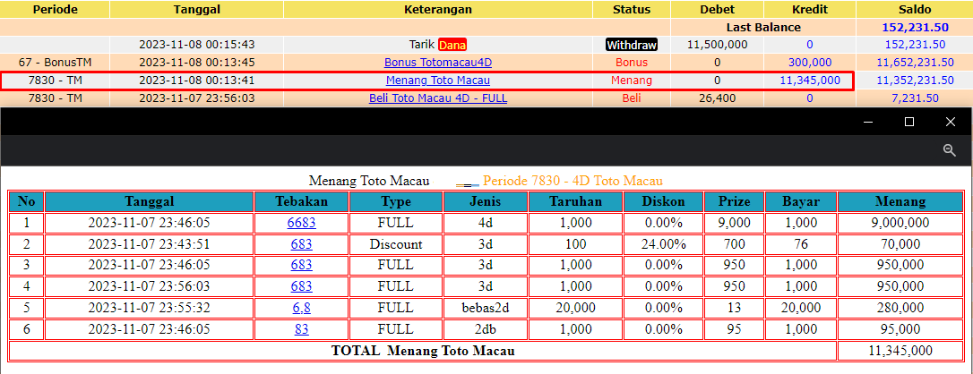Select the 7,231.50 saldo value
973x374 pixels.
click(x=915, y=98)
